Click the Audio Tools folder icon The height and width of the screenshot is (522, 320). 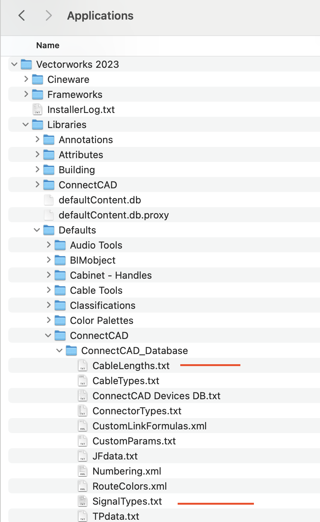pyautogui.click(x=60, y=245)
